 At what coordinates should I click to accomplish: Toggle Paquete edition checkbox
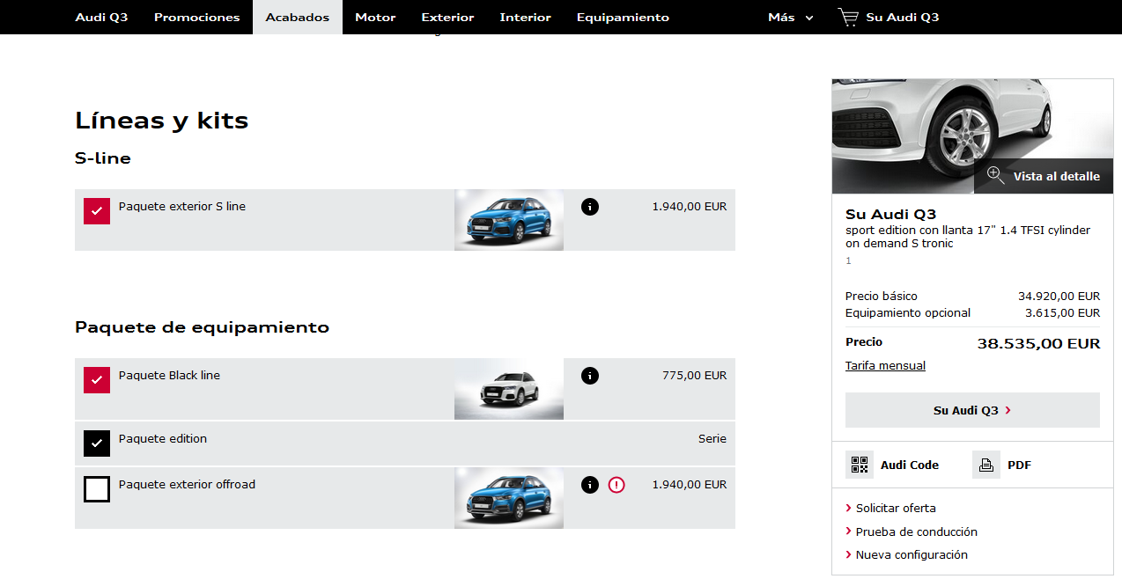coord(97,443)
